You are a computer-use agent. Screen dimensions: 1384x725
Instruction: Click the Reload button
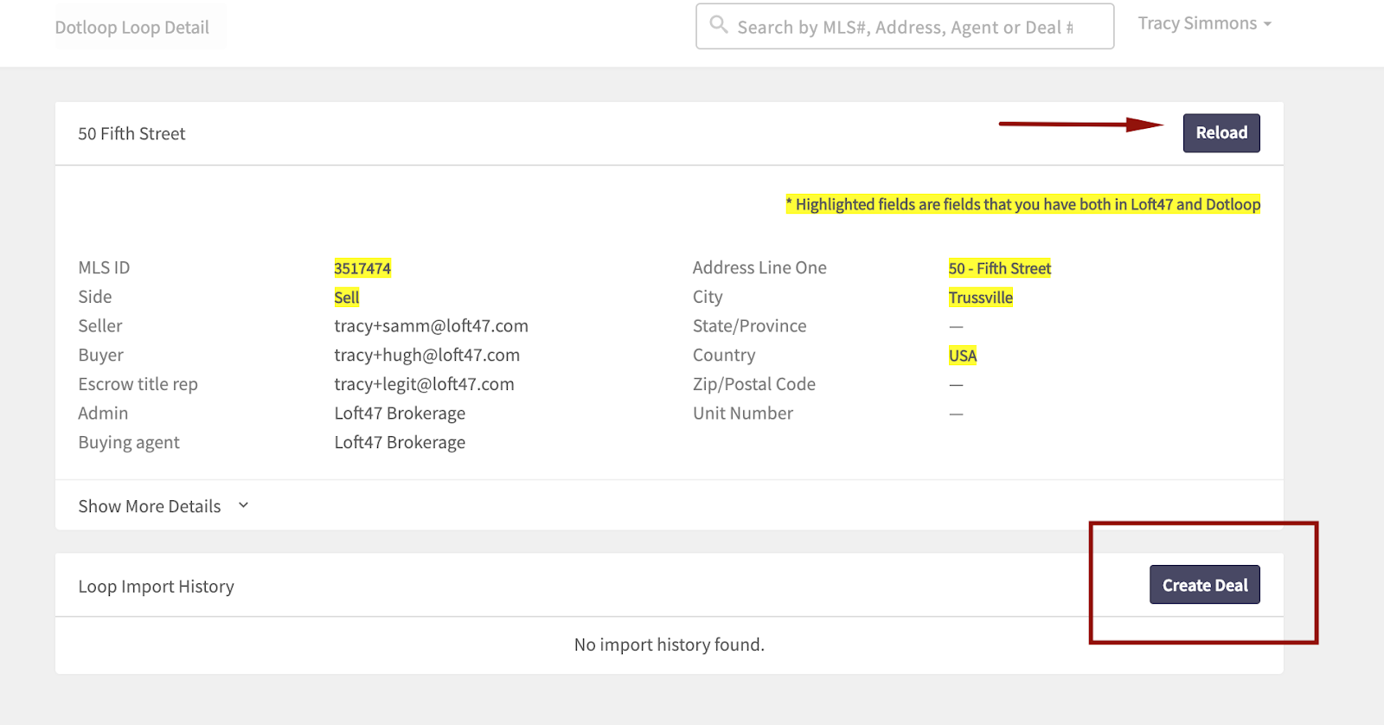(1221, 133)
